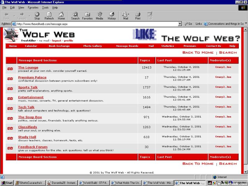248x186 pixels.
Task: Open the Favorites toolbar icon
Action: tap(87, 16)
